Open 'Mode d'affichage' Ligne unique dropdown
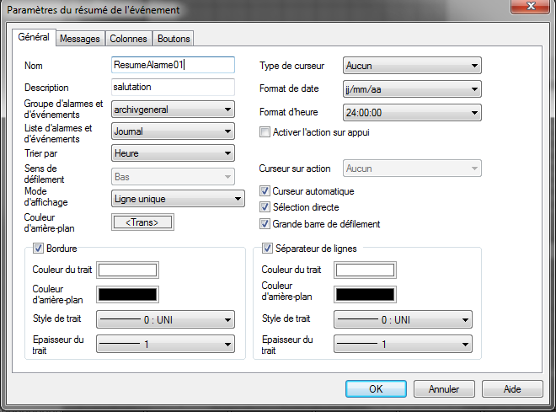The height and width of the screenshot is (412, 556). coord(178,199)
